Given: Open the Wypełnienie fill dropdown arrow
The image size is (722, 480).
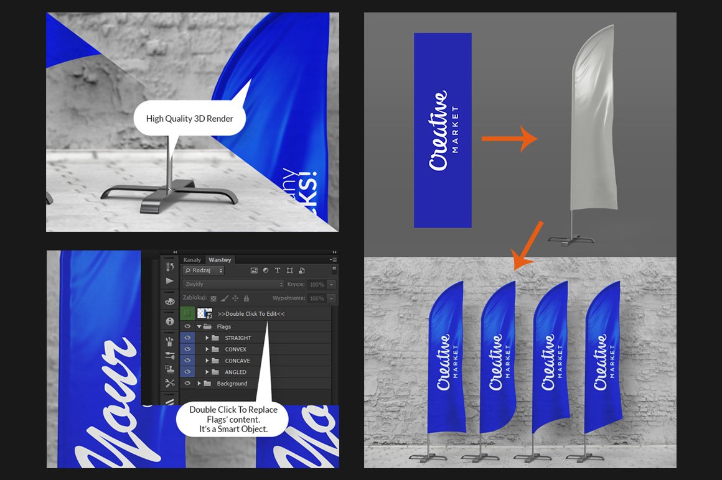Looking at the screenshot, I should pos(331,298).
